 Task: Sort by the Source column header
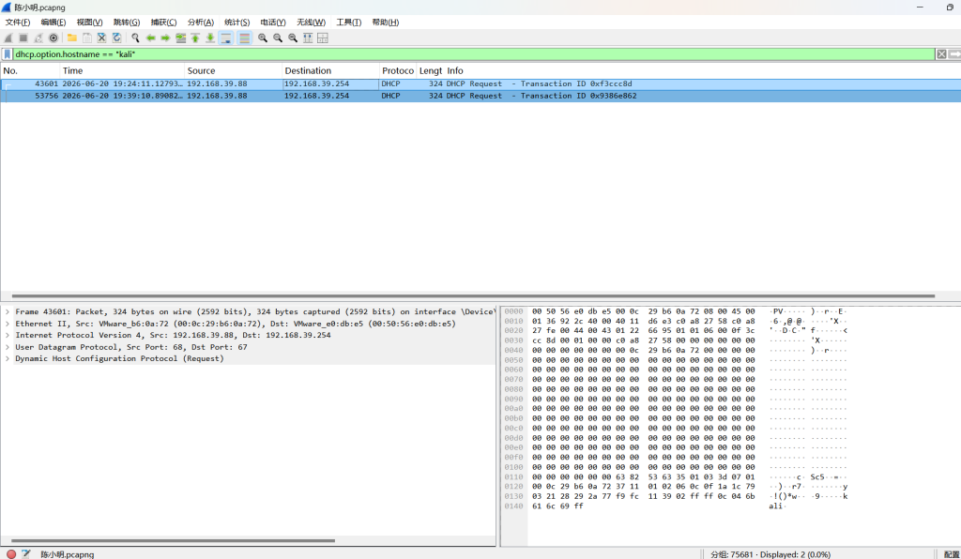point(233,70)
